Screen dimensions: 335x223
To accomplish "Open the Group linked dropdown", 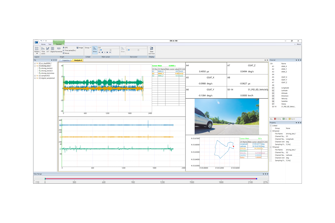I will [x=88, y=48].
